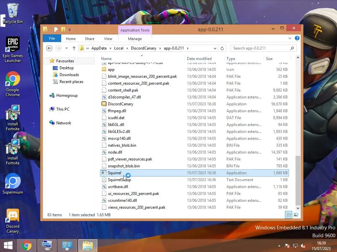The image size is (337, 252).
Task: Select Discord Canary desktop shortcut
Action: coord(13,221)
